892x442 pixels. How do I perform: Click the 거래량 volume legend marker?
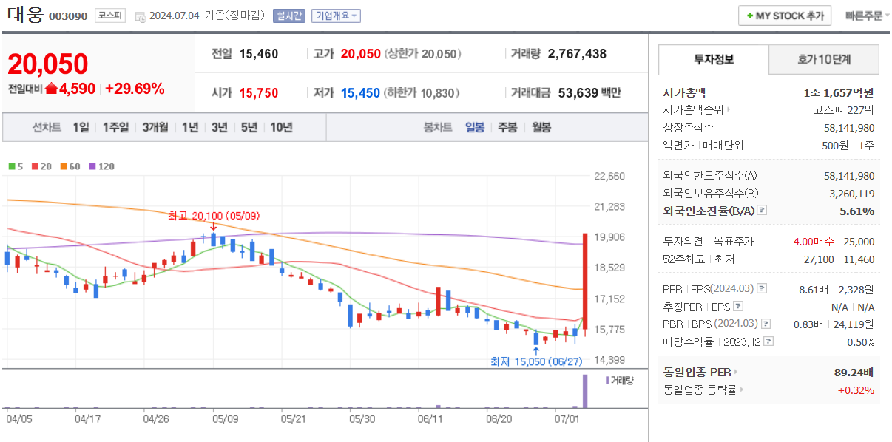(607, 380)
